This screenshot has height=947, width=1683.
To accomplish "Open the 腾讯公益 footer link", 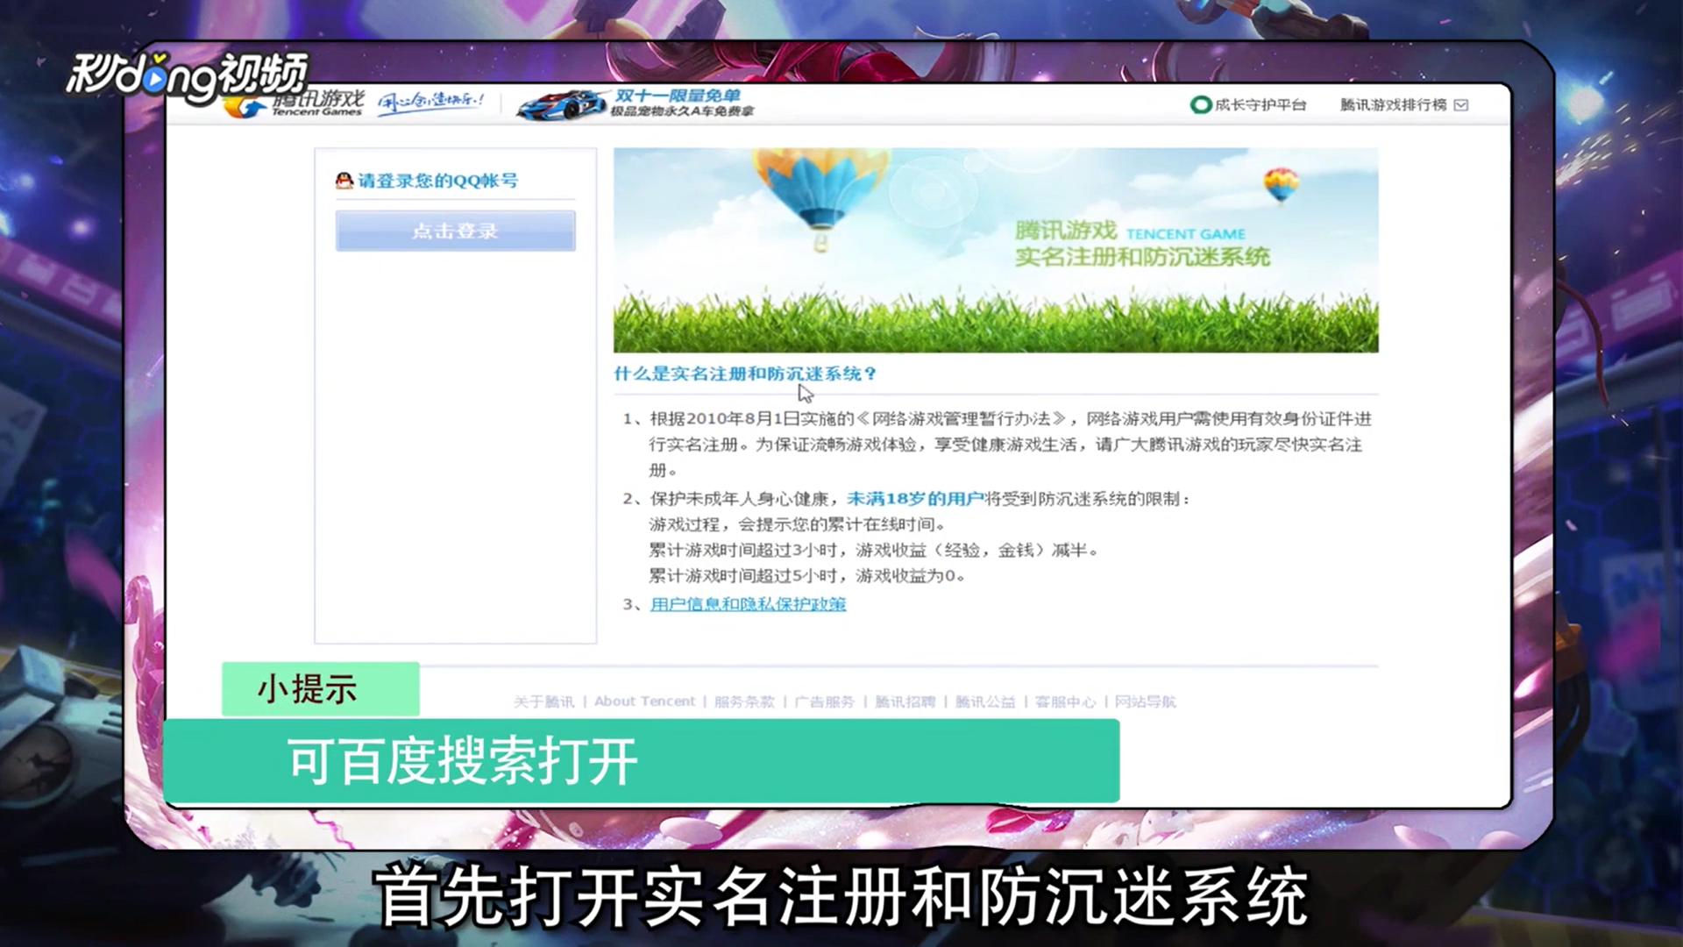I will 984,701.
